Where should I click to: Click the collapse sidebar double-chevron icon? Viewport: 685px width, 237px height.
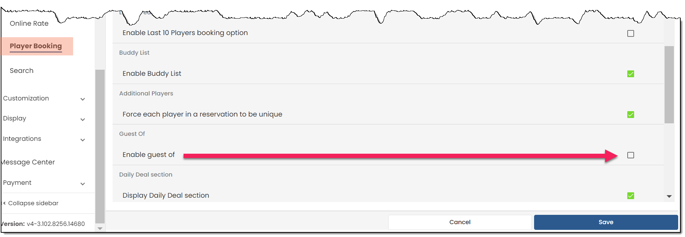coord(4,203)
